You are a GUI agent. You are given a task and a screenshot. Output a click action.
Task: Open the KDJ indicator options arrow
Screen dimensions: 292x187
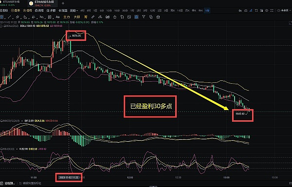tap(17, 149)
